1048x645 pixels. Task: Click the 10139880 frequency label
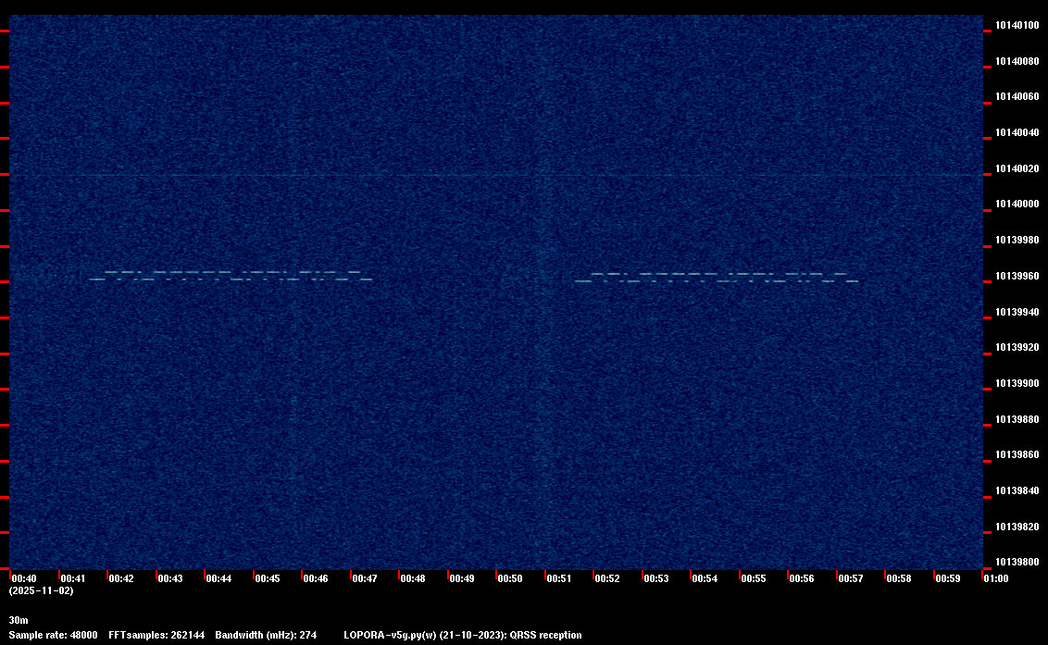coord(1017,420)
